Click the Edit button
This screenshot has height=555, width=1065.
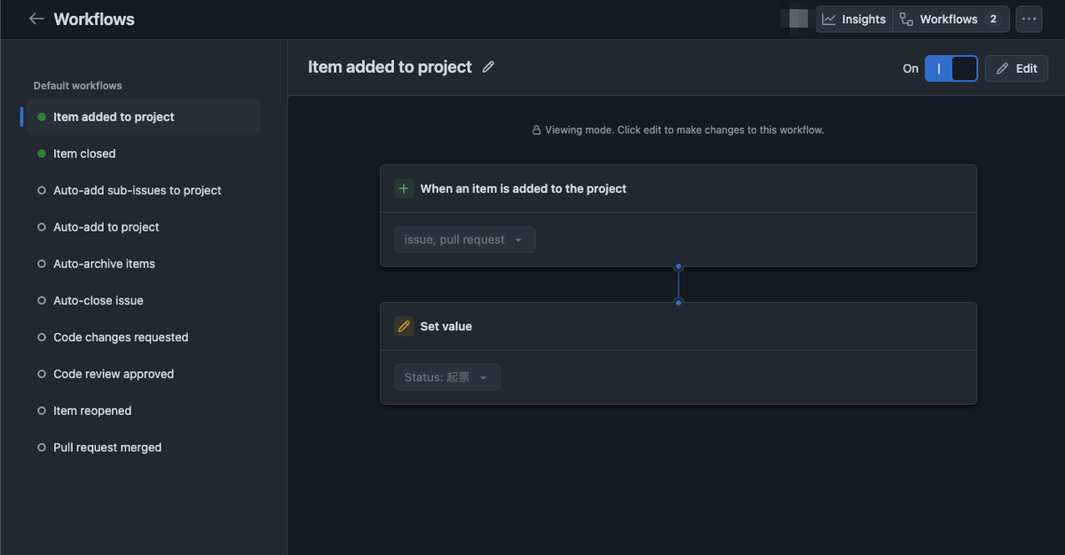pyautogui.click(x=1016, y=68)
